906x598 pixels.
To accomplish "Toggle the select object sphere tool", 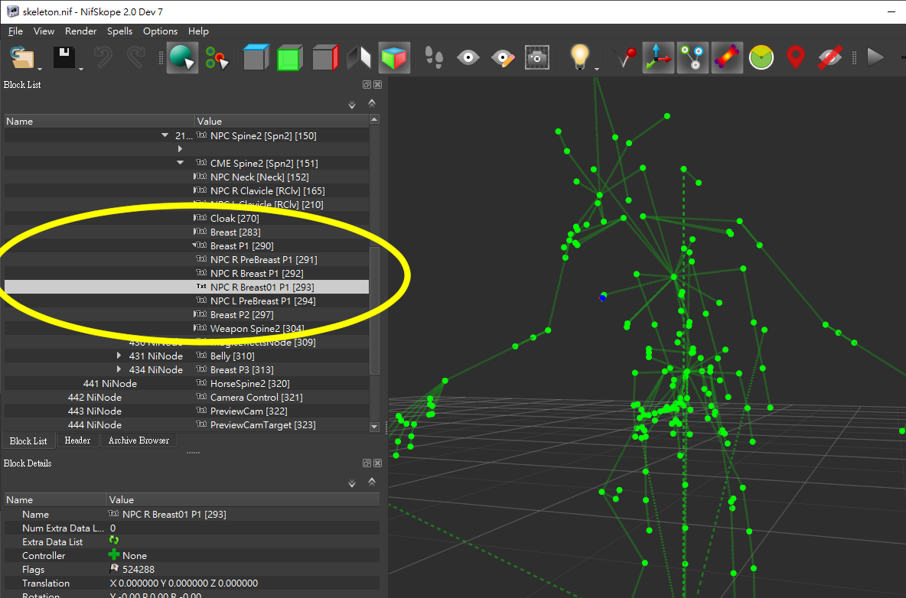I will coord(183,57).
